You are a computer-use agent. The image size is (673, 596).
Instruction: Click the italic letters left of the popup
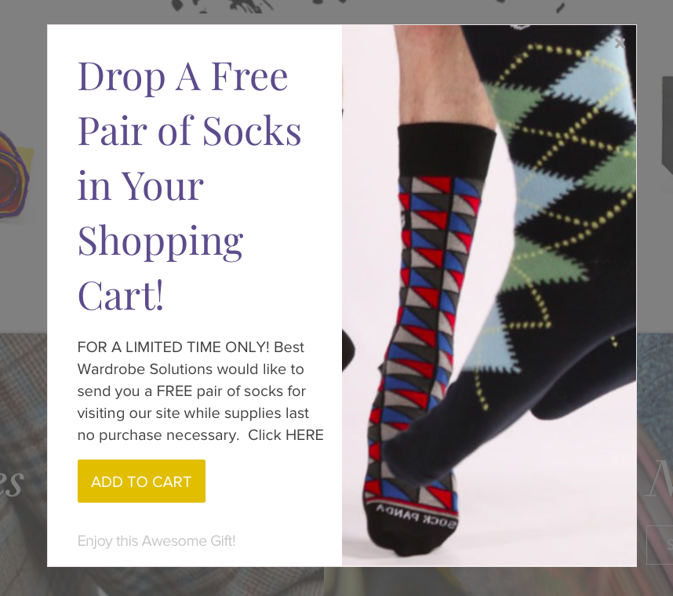[x=12, y=483]
